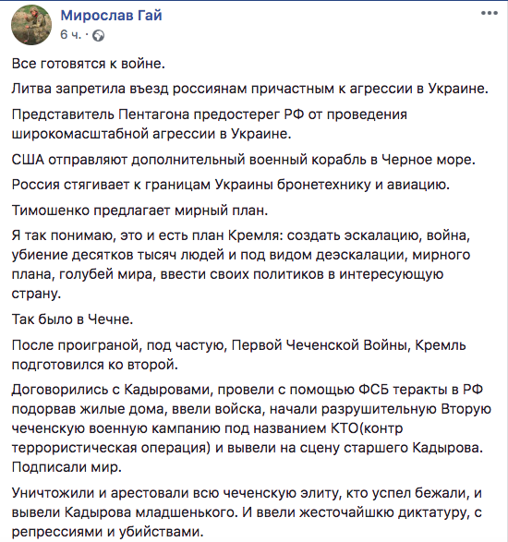Click the paragraph starting 'Уничтожили и арестовали'
This screenshot has width=508, height=542.
pyautogui.click(x=247, y=512)
